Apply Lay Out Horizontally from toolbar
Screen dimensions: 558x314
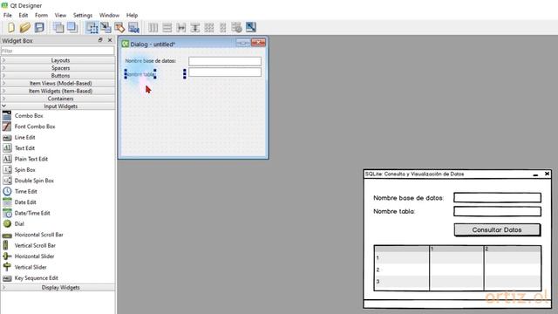[153, 27]
